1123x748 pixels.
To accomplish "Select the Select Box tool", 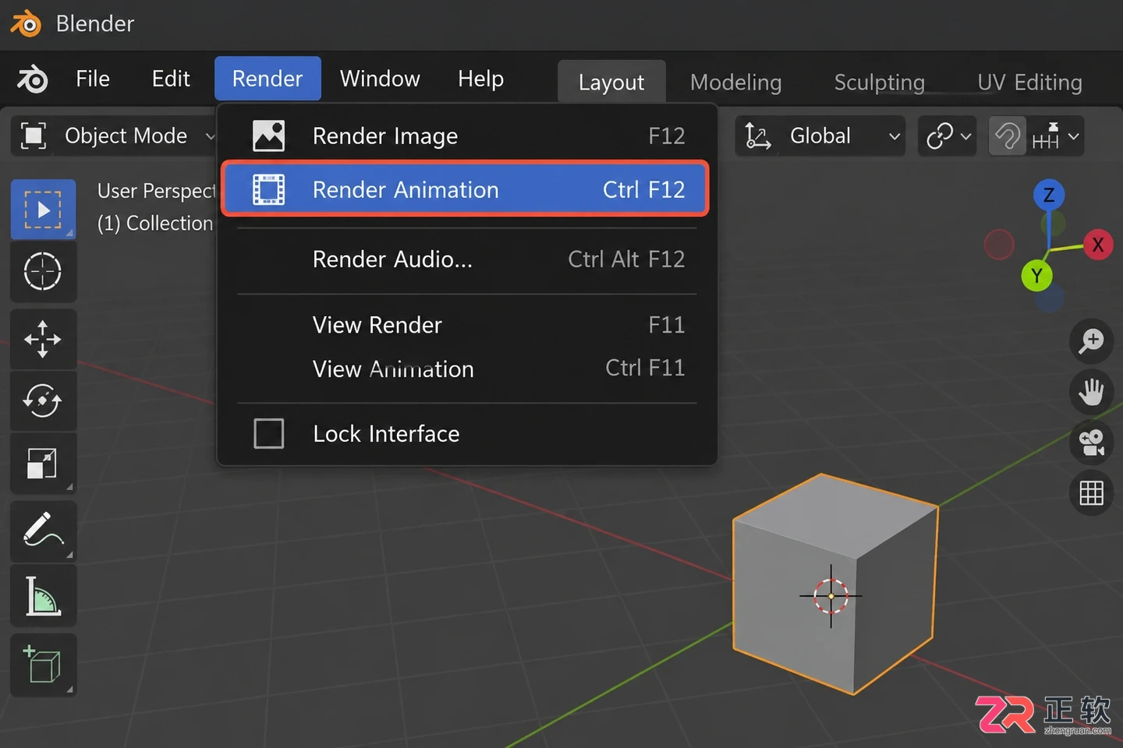I will (x=43, y=209).
